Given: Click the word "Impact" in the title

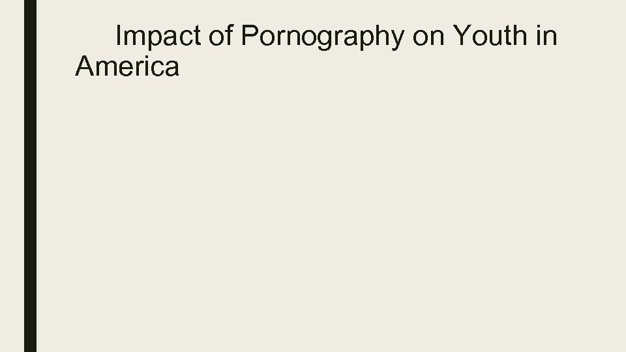Looking at the screenshot, I should (158, 37).
